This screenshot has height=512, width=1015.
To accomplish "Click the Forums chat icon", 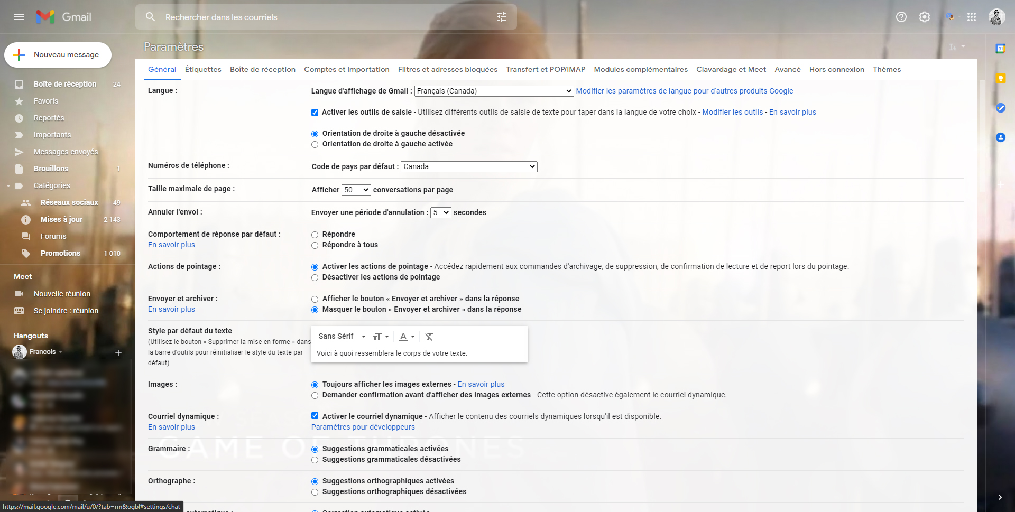I will (25, 236).
